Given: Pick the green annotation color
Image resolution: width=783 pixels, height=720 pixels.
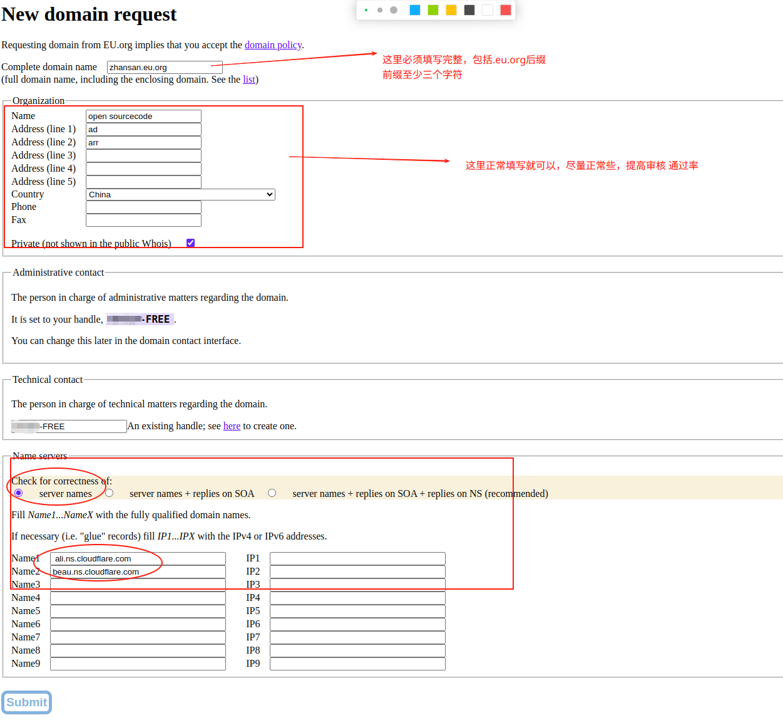Looking at the screenshot, I should click(432, 10).
